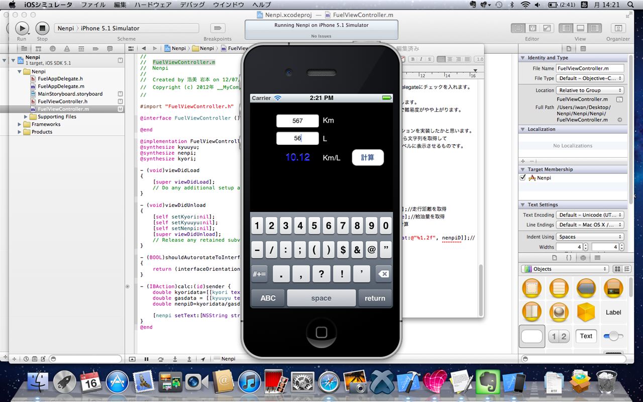The height and width of the screenshot is (402, 643).
Task: Edit the File Name field
Action: click(590, 68)
